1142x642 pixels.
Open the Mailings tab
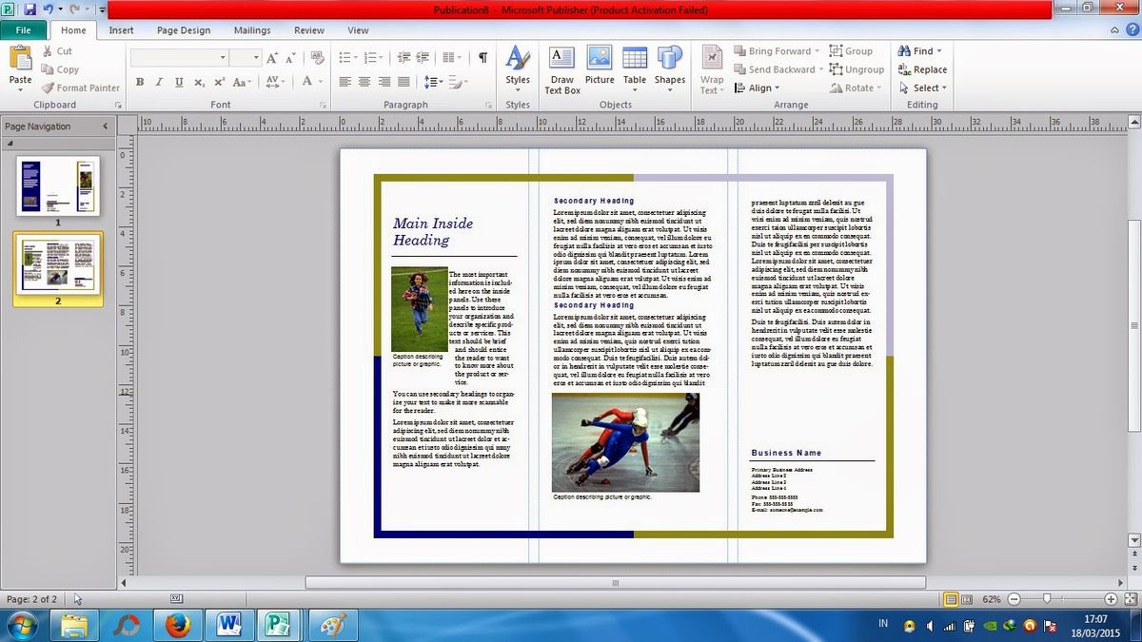coord(252,30)
